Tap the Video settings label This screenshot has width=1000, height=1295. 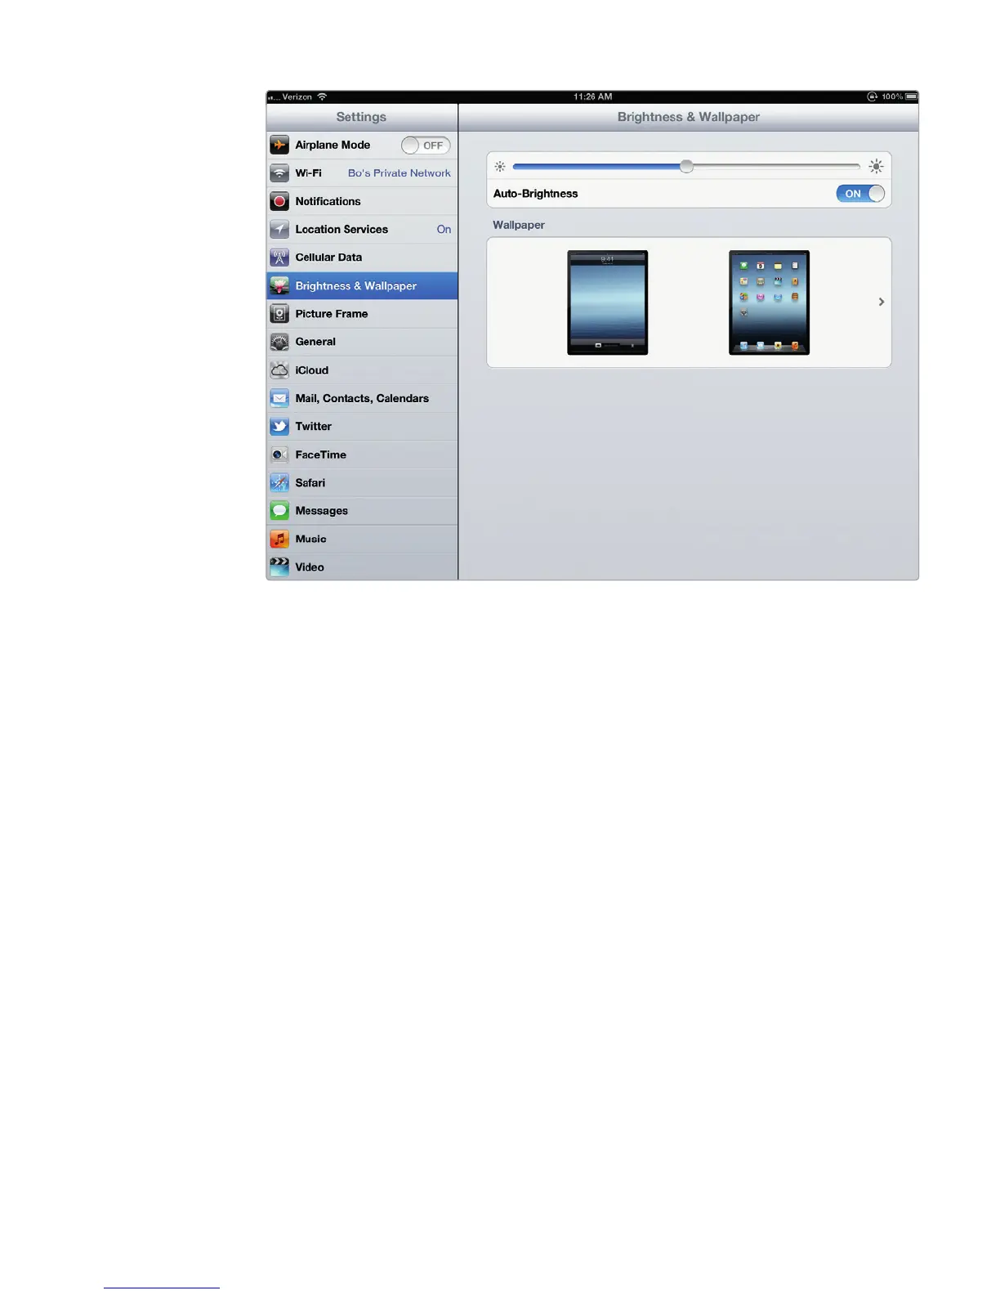[310, 567]
